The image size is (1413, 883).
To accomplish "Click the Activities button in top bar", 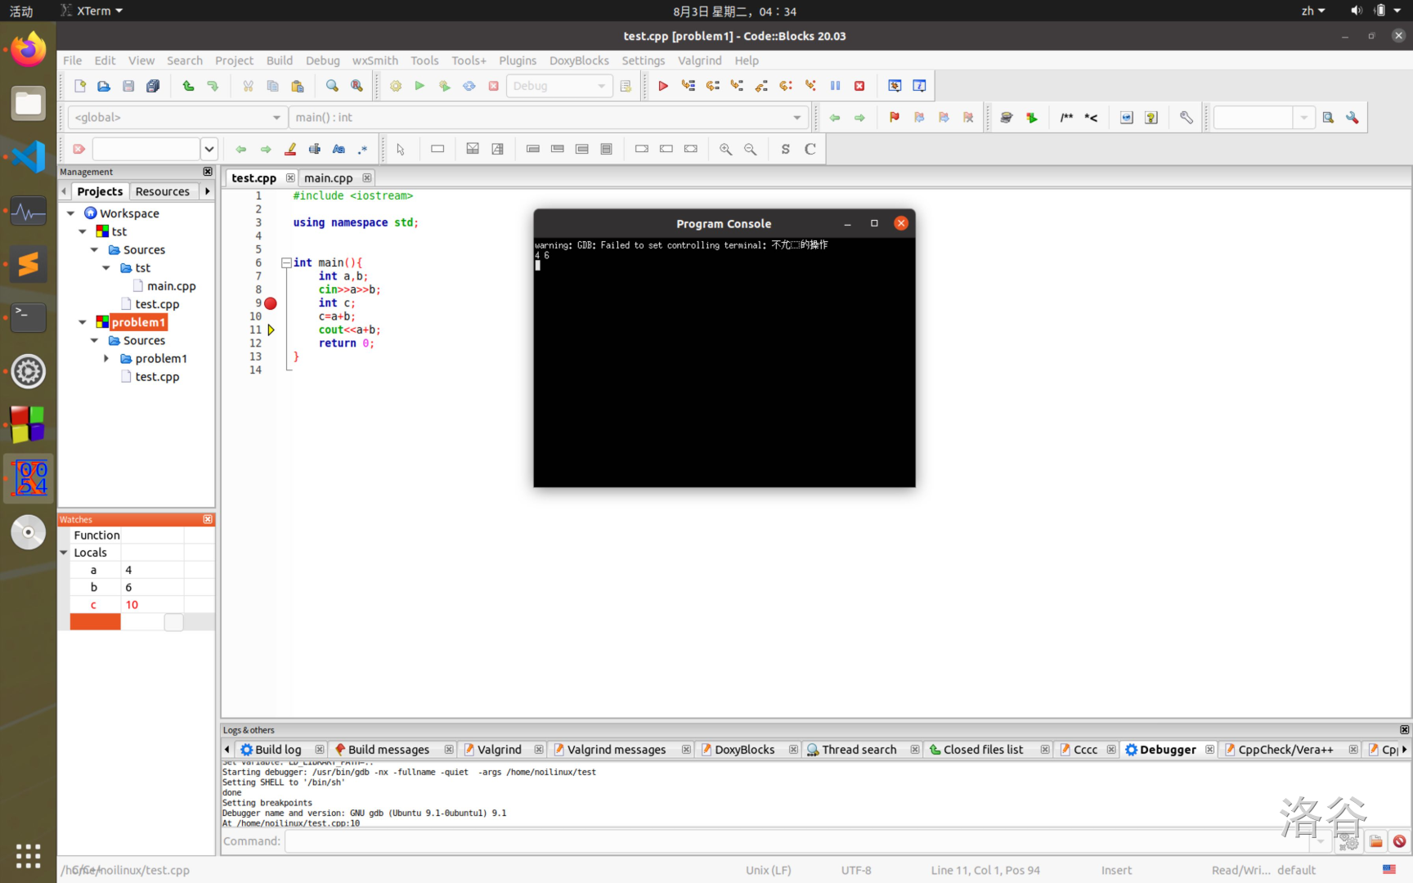I will coord(21,11).
